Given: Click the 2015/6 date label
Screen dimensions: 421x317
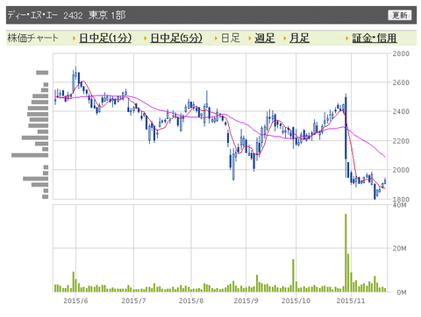Looking at the screenshot, I should pos(75,301).
